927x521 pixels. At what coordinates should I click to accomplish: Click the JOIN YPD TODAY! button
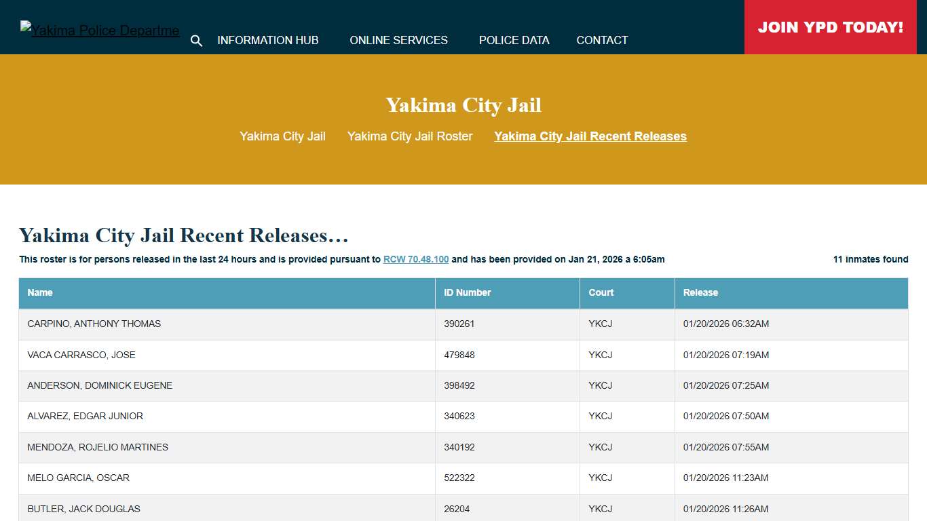pos(830,27)
